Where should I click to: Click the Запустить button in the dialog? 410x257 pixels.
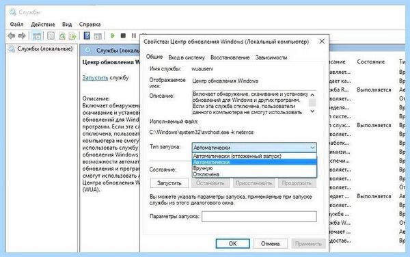click(x=169, y=183)
